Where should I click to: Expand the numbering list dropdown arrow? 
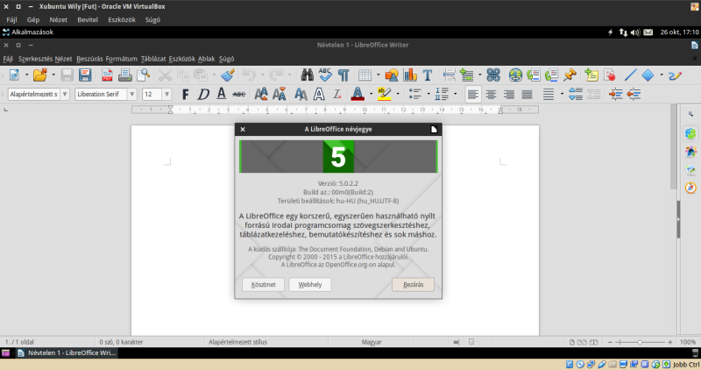click(x=455, y=94)
